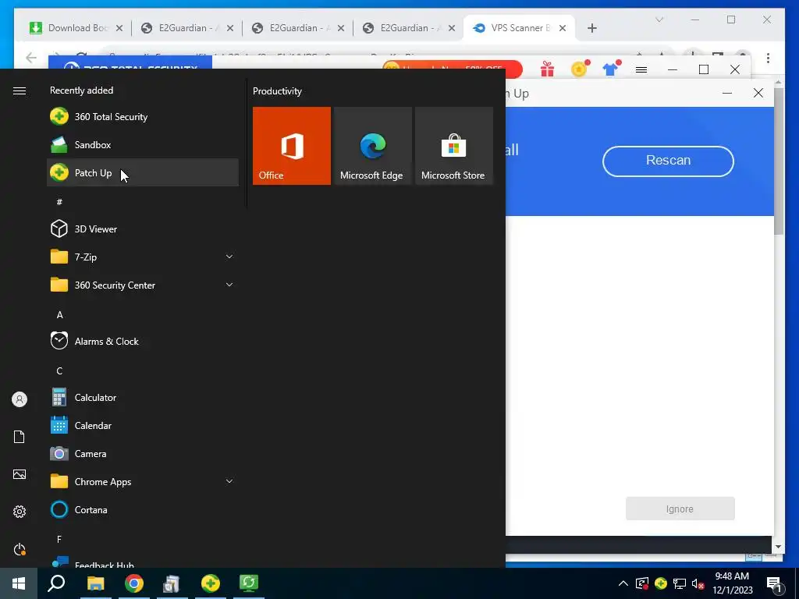This screenshot has width=799, height=599.
Task: Launch Calculator app
Action: click(143, 397)
